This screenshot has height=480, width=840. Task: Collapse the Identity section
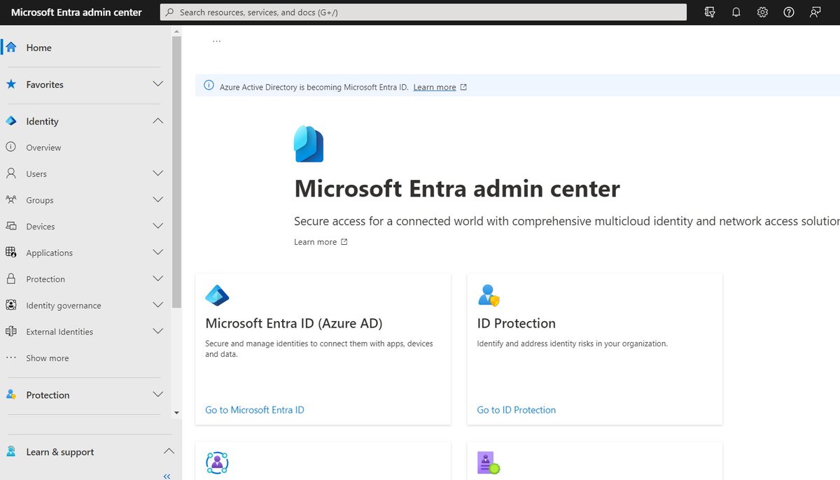click(157, 120)
